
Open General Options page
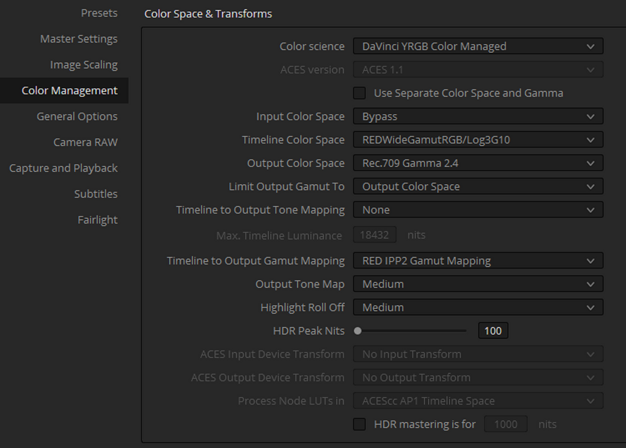[77, 116]
